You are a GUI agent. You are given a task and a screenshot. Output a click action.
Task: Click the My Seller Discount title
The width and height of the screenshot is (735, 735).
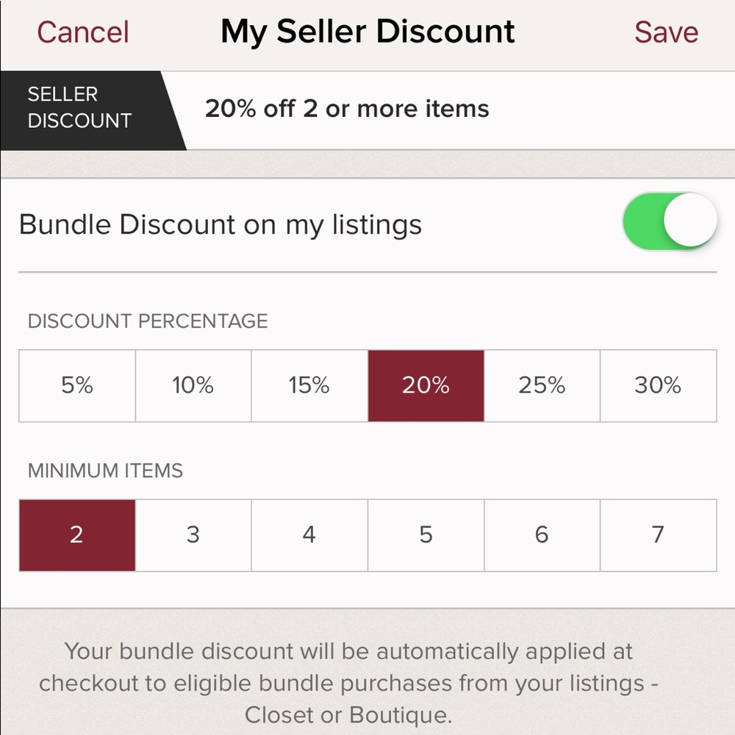tap(367, 31)
